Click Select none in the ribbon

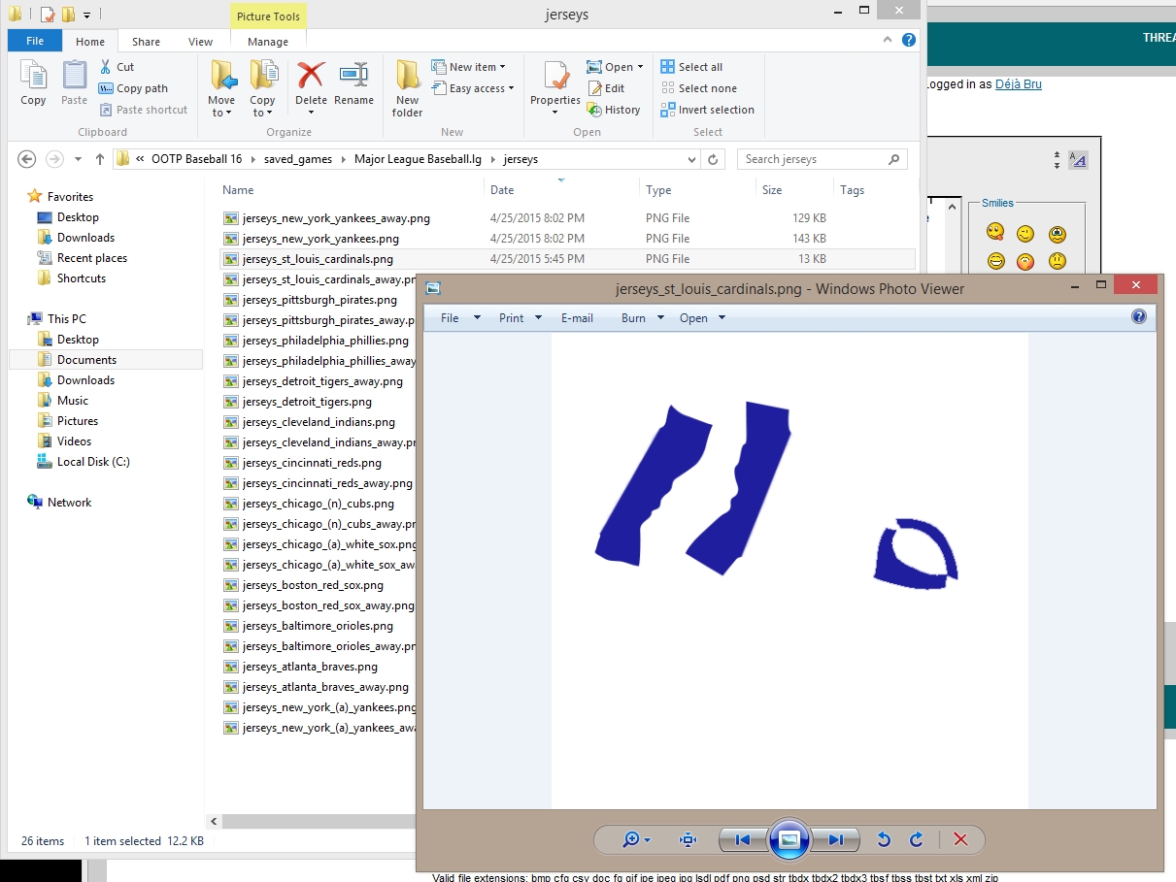(698, 88)
